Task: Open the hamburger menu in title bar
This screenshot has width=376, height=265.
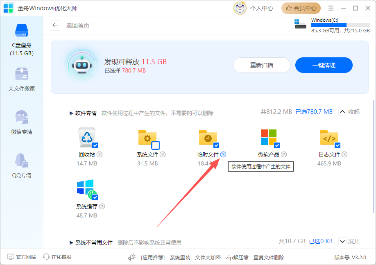Action: pos(331,8)
